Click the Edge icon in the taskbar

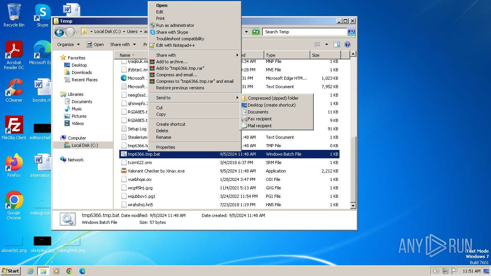82,271
